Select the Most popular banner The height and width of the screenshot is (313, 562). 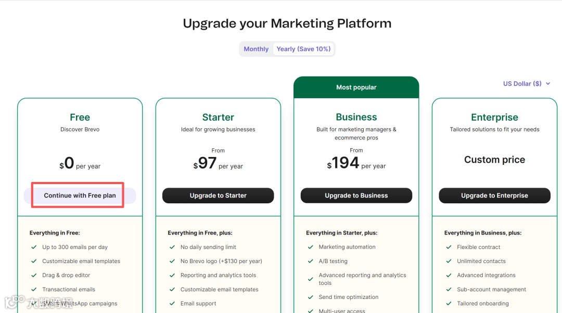point(356,87)
